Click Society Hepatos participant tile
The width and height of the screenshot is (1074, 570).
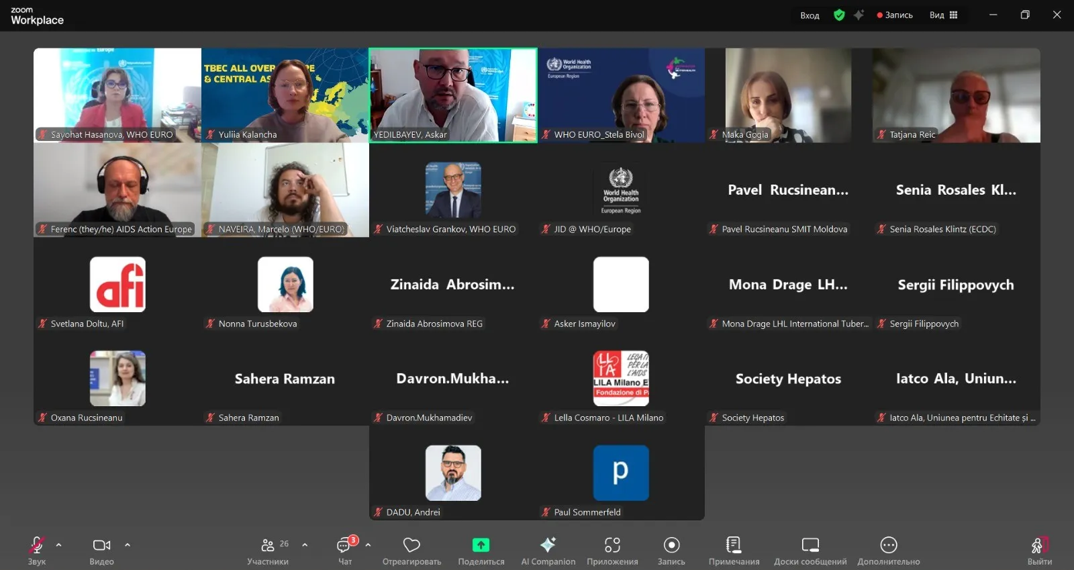pos(789,379)
